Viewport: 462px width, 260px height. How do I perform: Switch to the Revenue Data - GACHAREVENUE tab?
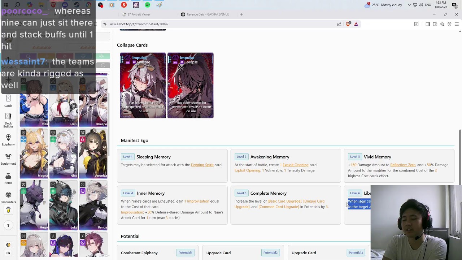208,14
